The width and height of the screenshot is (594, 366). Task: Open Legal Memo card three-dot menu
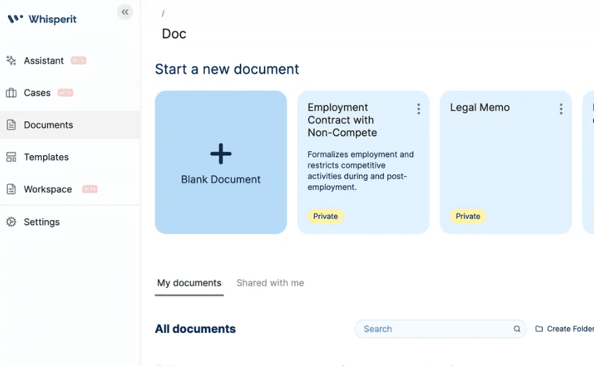[561, 109]
